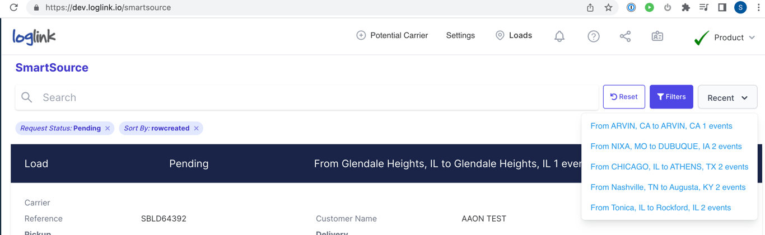Open browser extensions puzzle icon
Viewport: 765px width, 235px height.
(685, 8)
